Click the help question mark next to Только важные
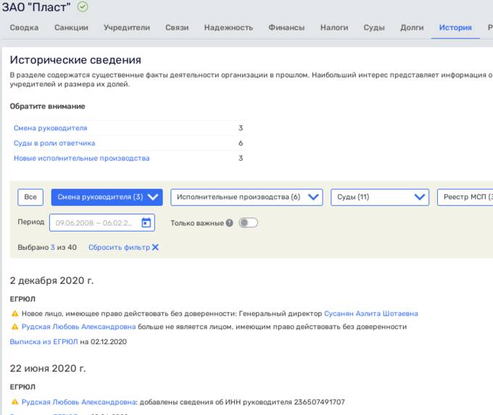Screen dimensions: 493x415 click(230, 223)
